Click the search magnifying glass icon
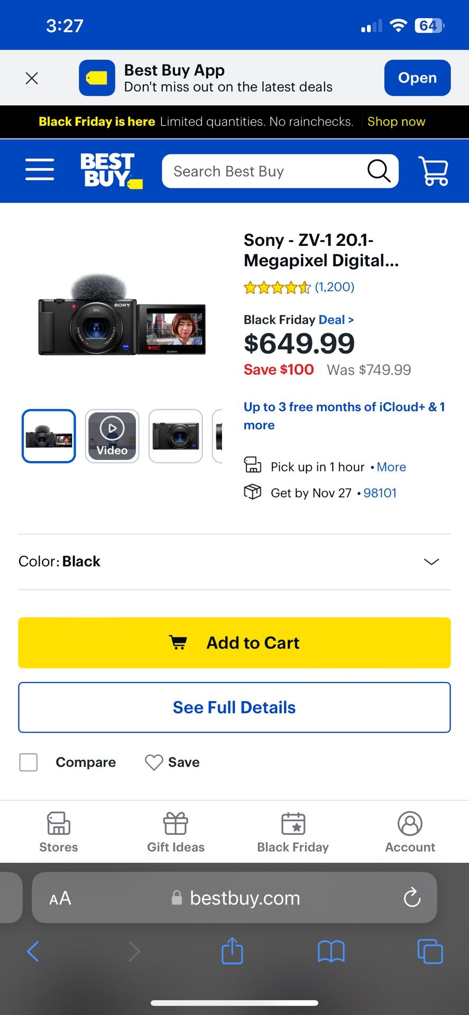This screenshot has width=469, height=1015. click(x=379, y=171)
